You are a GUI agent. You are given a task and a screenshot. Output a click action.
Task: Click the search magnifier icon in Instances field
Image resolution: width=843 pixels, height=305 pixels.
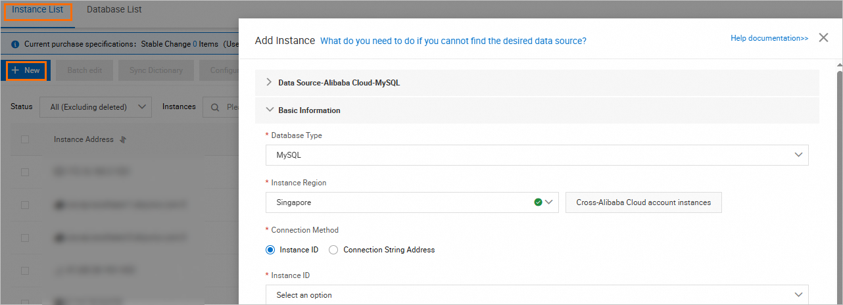(x=215, y=107)
